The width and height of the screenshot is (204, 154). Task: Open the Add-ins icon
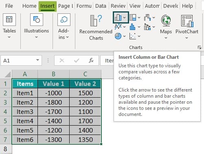(64, 19)
